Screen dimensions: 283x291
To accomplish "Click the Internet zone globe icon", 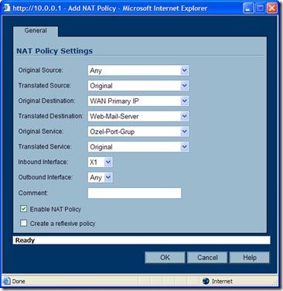I will [206, 281].
